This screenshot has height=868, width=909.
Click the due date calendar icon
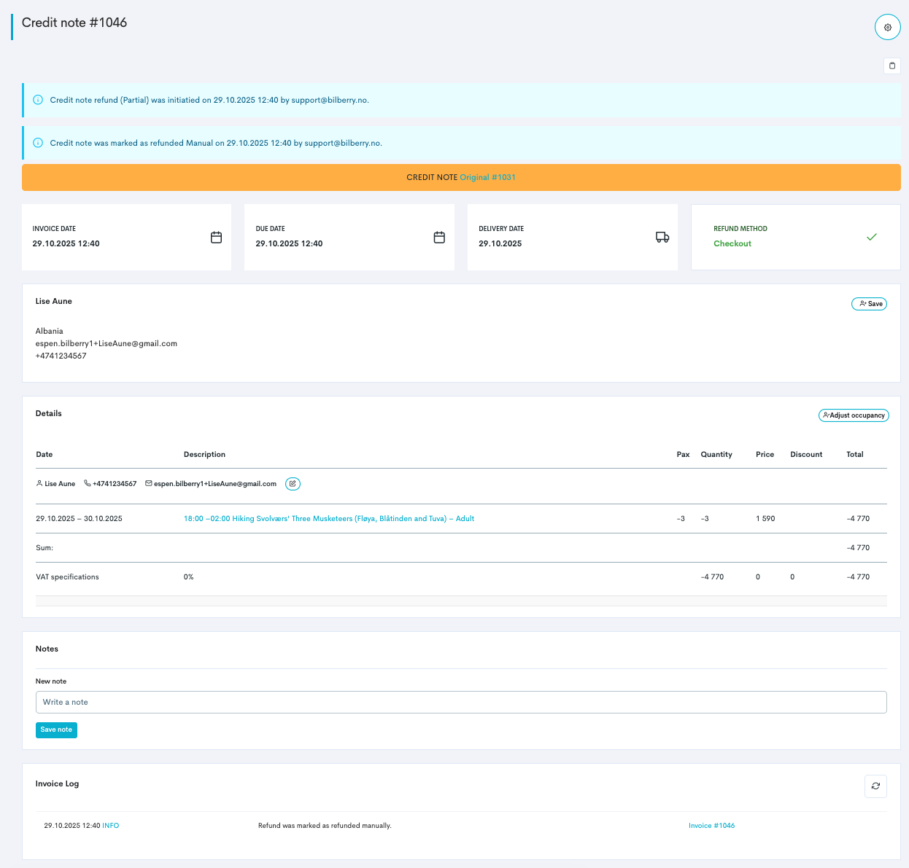coord(439,238)
